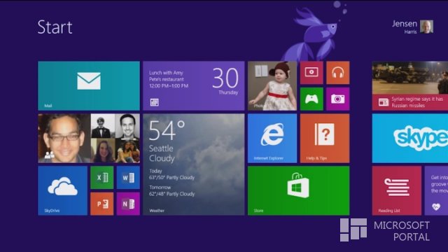The height and width of the screenshot is (252, 448).
Task: Open the People tile with contact photos
Action: (x=89, y=139)
